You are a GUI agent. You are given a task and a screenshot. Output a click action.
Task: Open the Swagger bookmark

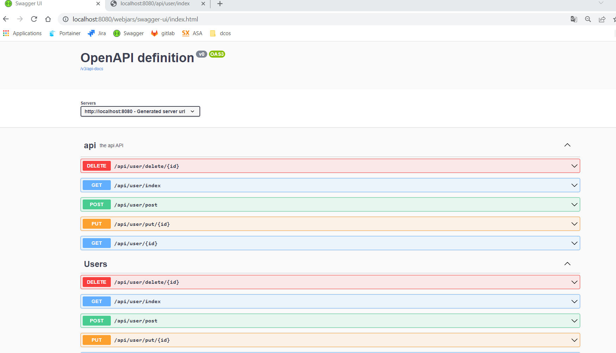pyautogui.click(x=128, y=33)
